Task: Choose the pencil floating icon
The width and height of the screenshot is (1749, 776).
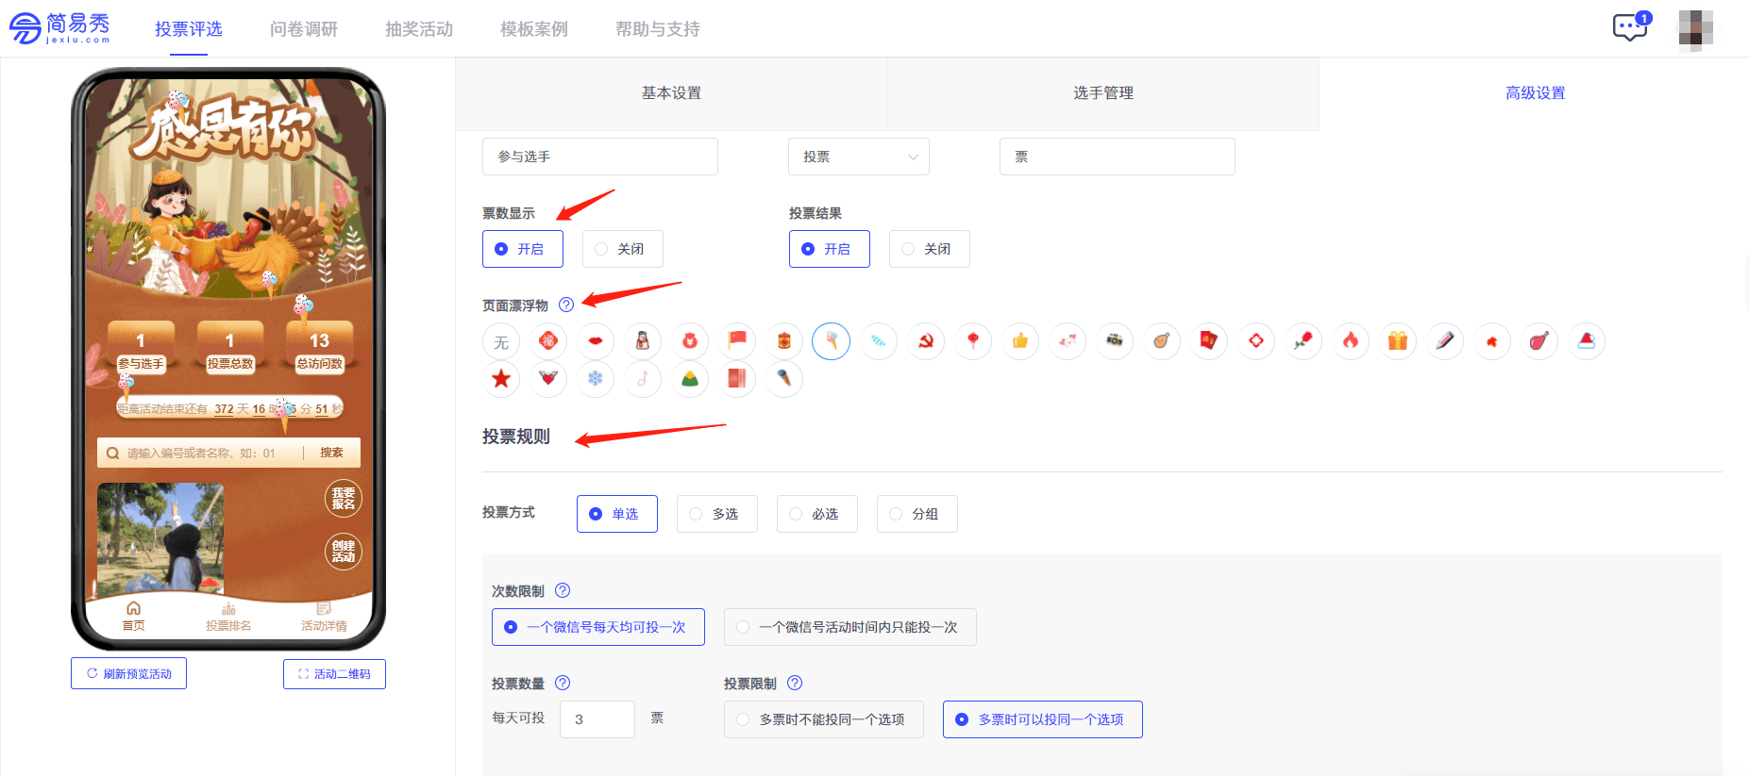Action: 1445,341
